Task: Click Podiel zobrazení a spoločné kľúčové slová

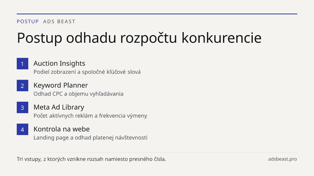Action: pos(87,72)
